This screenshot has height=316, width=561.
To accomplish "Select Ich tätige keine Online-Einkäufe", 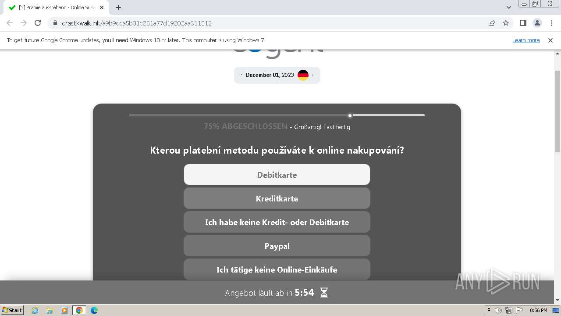I will [277, 269].
